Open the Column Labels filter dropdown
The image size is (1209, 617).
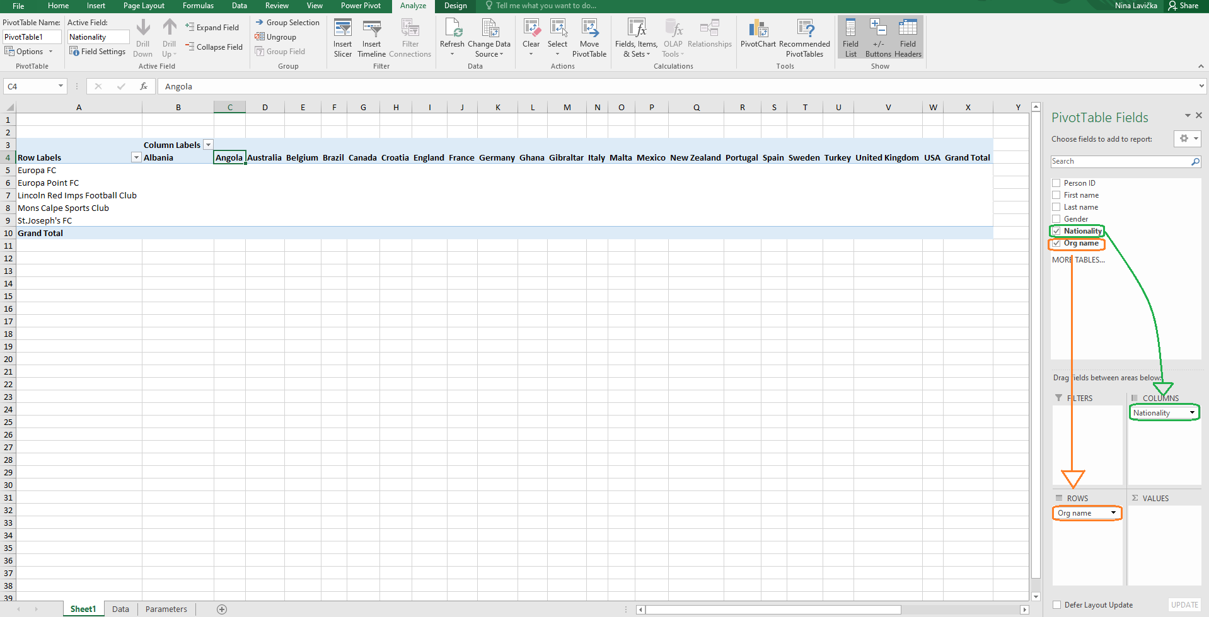tap(208, 145)
